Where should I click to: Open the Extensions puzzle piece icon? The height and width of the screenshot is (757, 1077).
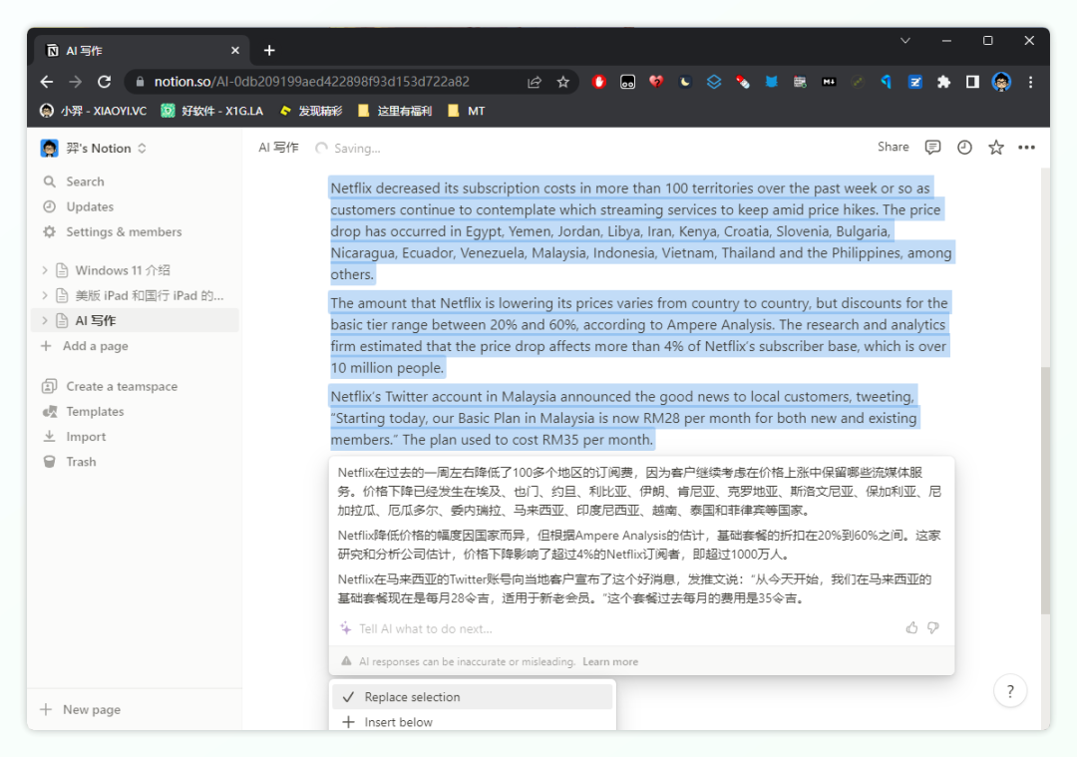(x=943, y=82)
